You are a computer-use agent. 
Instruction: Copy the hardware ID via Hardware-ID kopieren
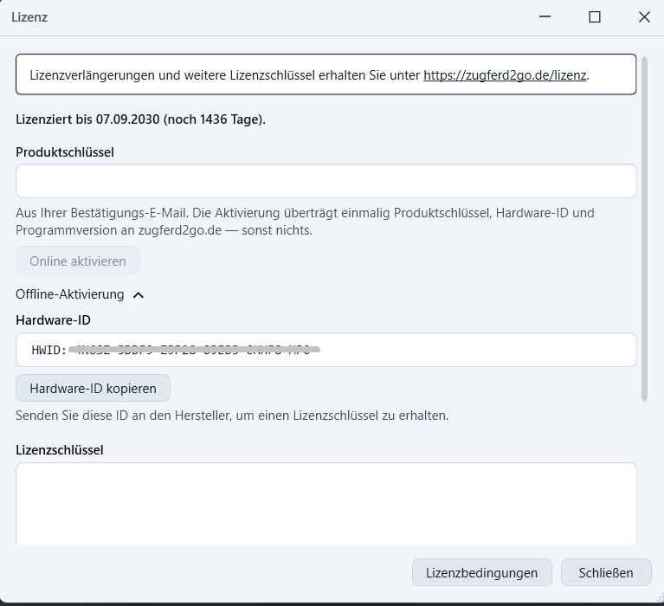click(93, 388)
